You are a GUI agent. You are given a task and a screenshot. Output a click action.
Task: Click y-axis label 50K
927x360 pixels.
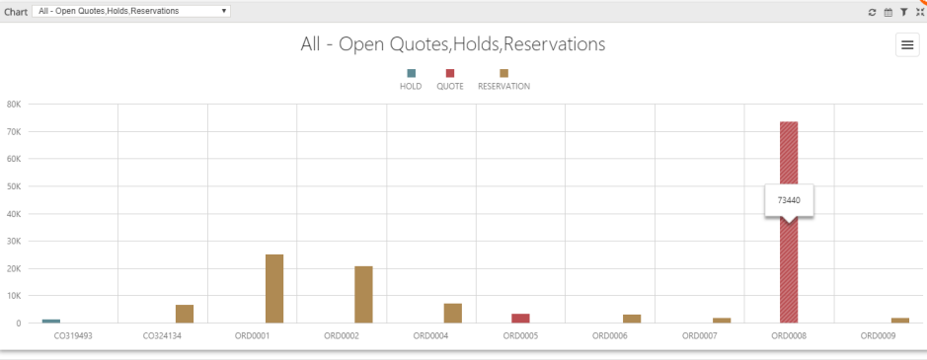(x=14, y=186)
